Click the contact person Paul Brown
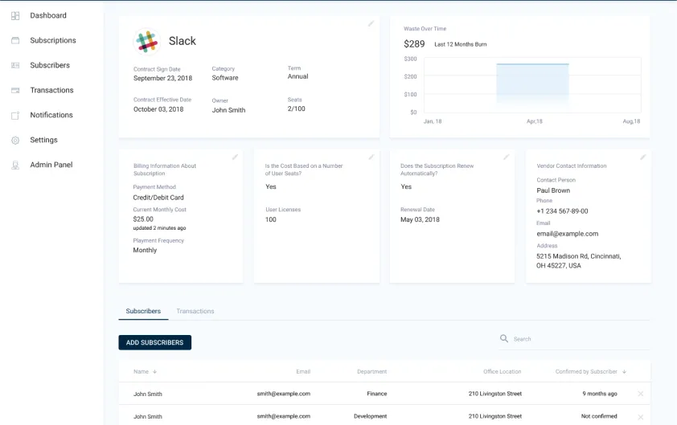This screenshot has height=425, width=677. [x=553, y=190]
